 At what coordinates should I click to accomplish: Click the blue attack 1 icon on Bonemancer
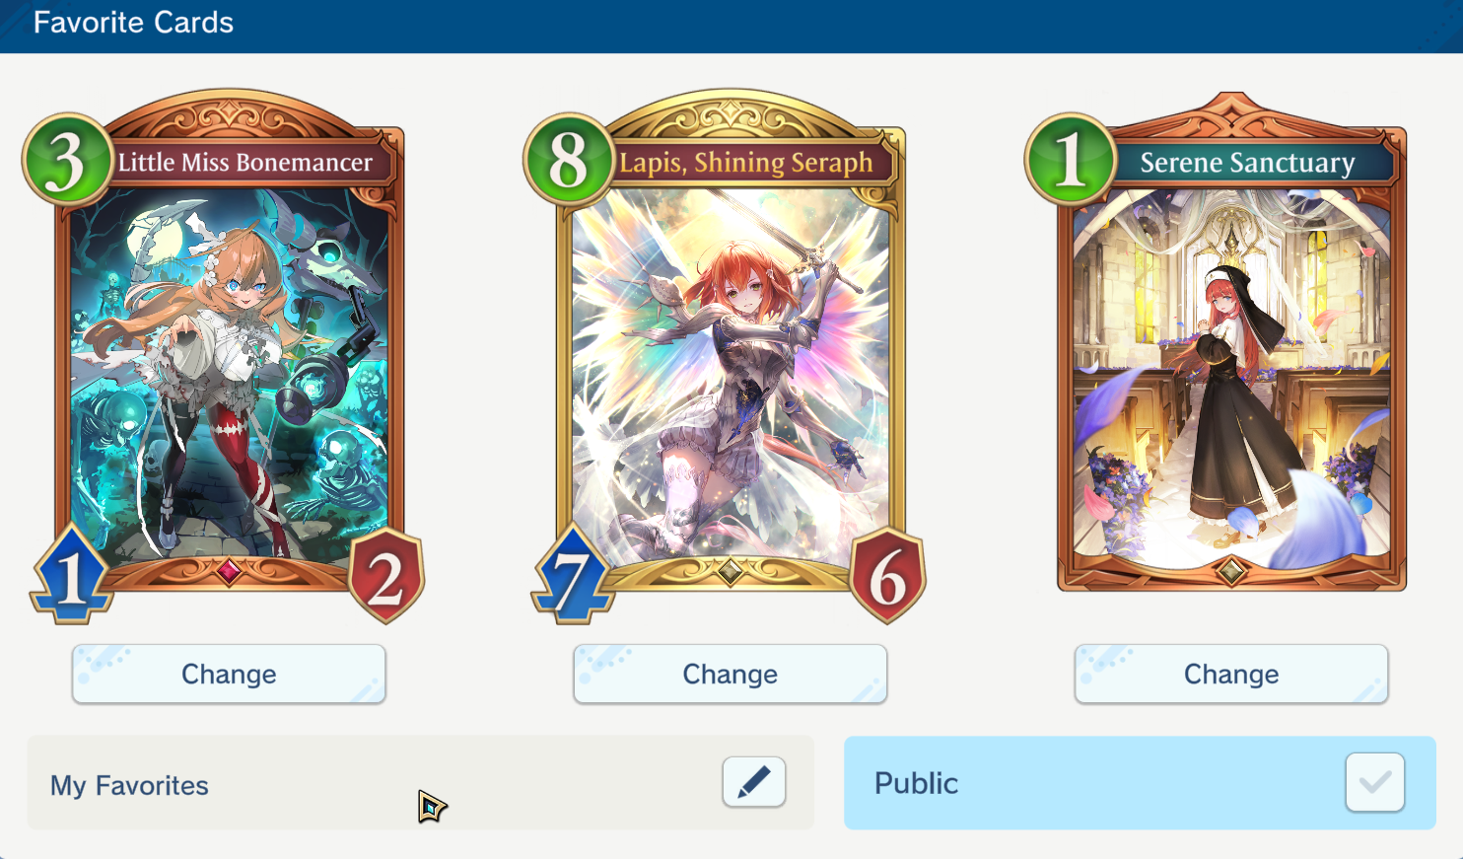tap(71, 575)
